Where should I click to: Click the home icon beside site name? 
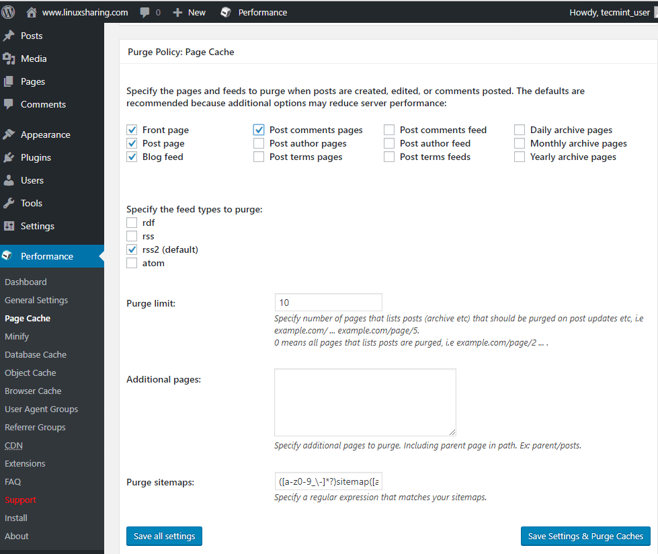point(32,12)
